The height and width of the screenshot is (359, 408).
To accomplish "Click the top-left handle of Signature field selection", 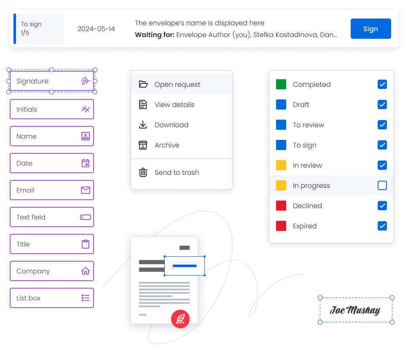I will click(8, 70).
